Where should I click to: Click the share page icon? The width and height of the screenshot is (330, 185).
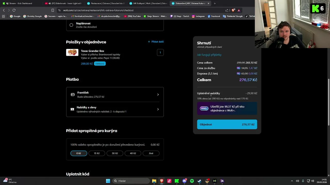pyautogui.click(x=227, y=10)
